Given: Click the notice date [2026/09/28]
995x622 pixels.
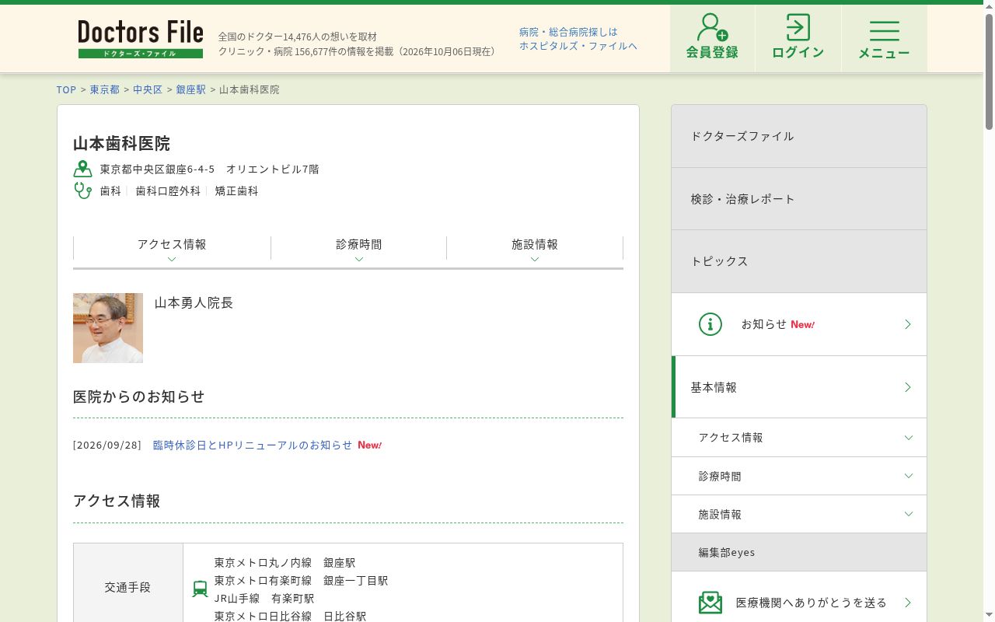Looking at the screenshot, I should point(107,445).
